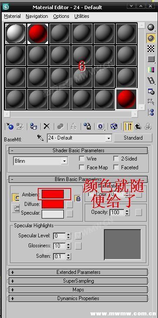Viewport: 158px width, 318px height.
Task: Expand the Maps rollout
Action: click(x=78, y=290)
